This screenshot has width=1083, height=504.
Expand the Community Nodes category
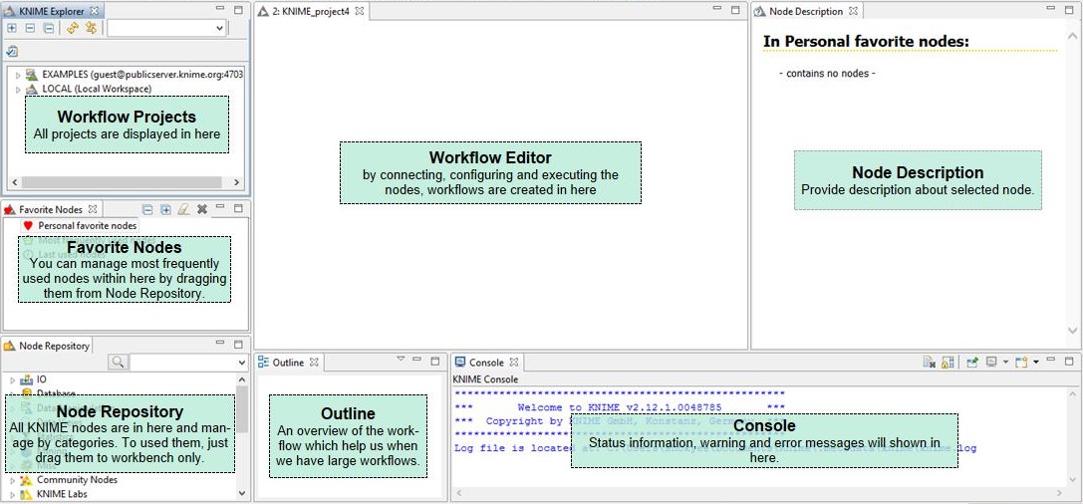[12, 480]
